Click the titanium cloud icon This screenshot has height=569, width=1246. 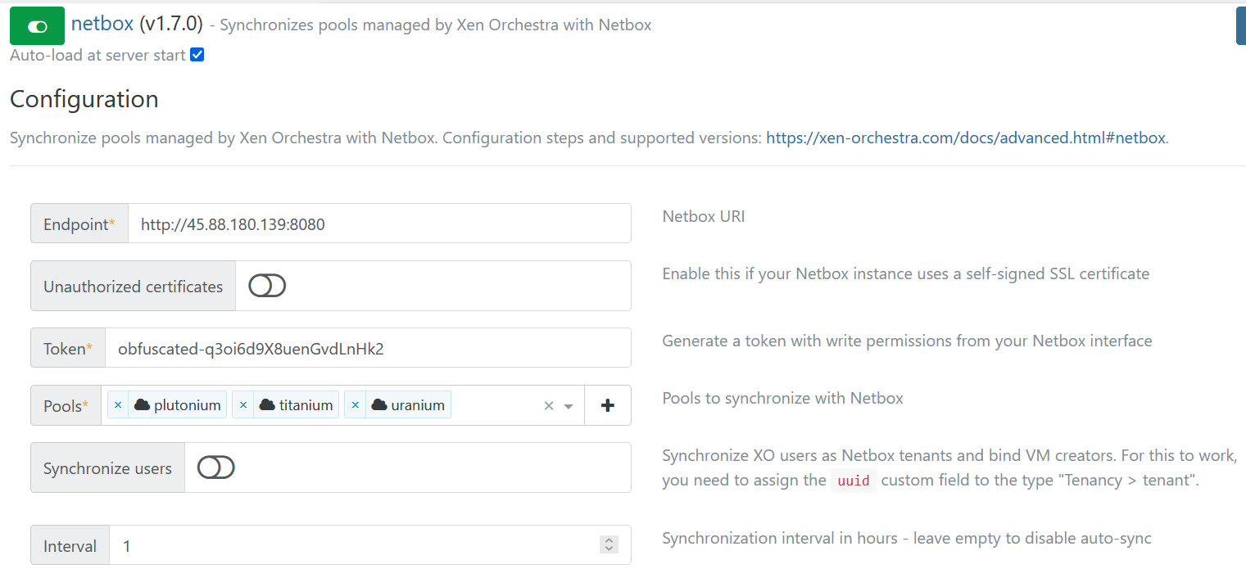267,405
